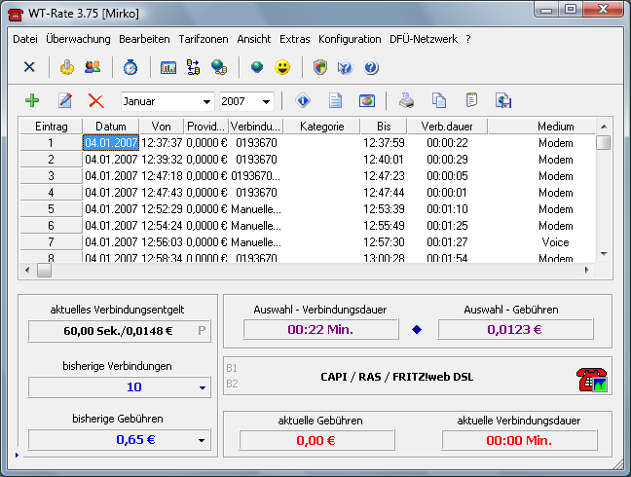Click the Auswahl Gebühren 0,0123 € field
The image size is (631, 477).
click(x=515, y=330)
